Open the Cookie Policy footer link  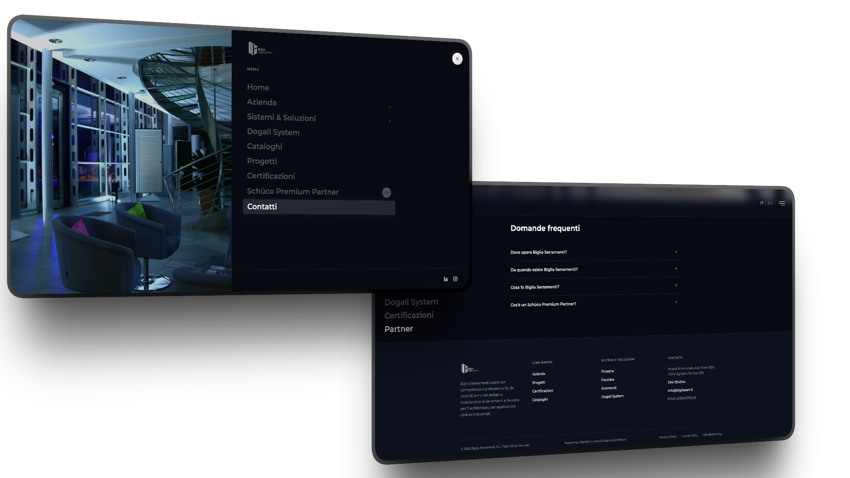(x=689, y=436)
